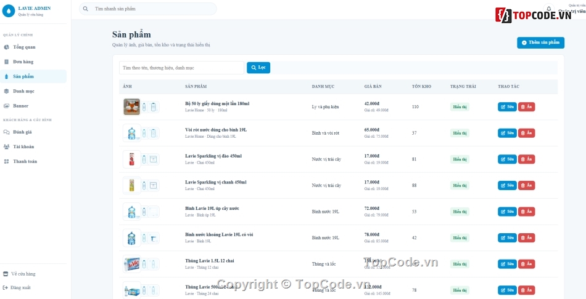The width and height of the screenshot is (586, 299).
Task: Click Ẩn for Bình Lavie 19L úp cây nước
Action: click(526, 212)
